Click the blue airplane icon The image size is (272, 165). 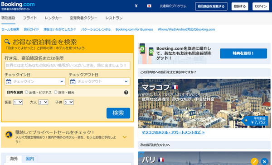coord(265,161)
